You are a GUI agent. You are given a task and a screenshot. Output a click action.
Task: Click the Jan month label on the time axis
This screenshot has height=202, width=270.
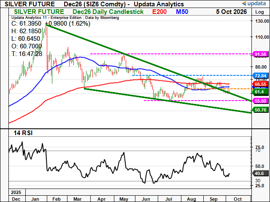coord(35,199)
